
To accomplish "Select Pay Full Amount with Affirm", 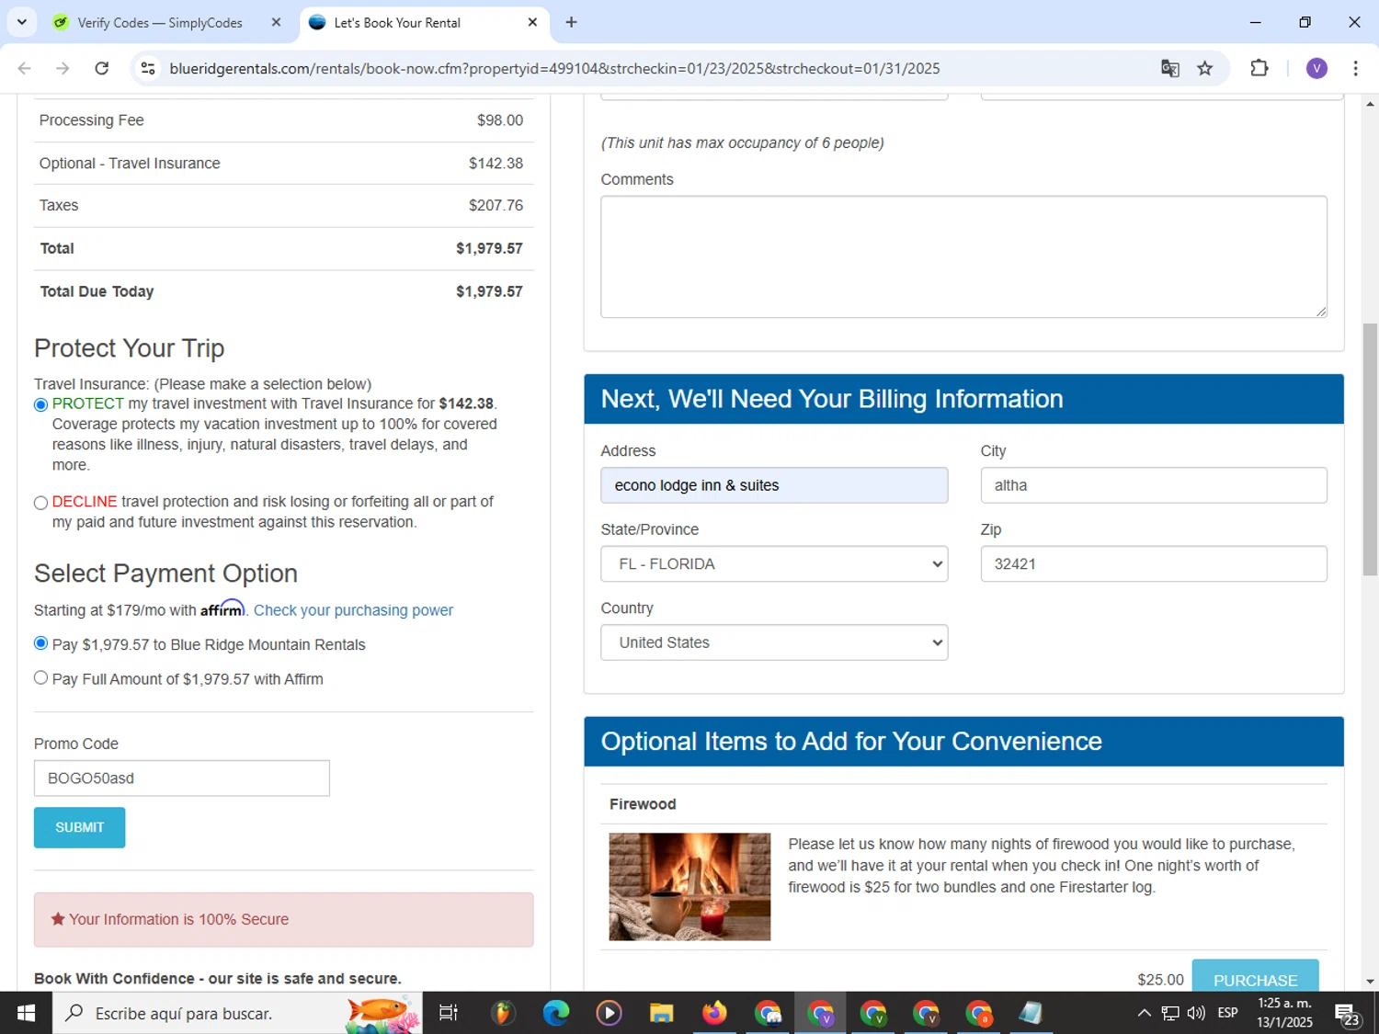I will (40, 677).
